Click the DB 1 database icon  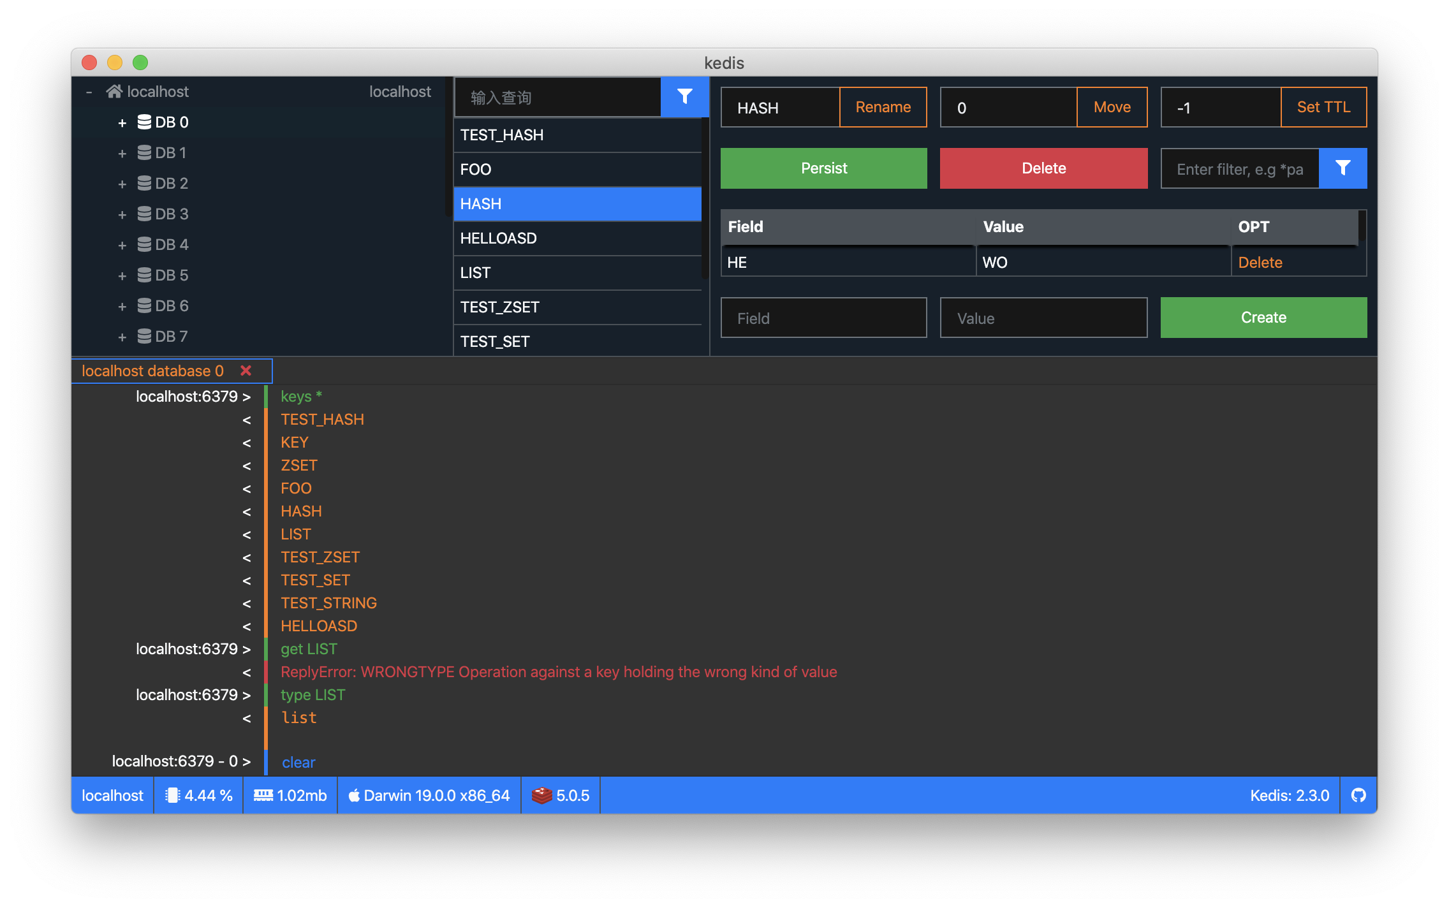pyautogui.click(x=145, y=153)
